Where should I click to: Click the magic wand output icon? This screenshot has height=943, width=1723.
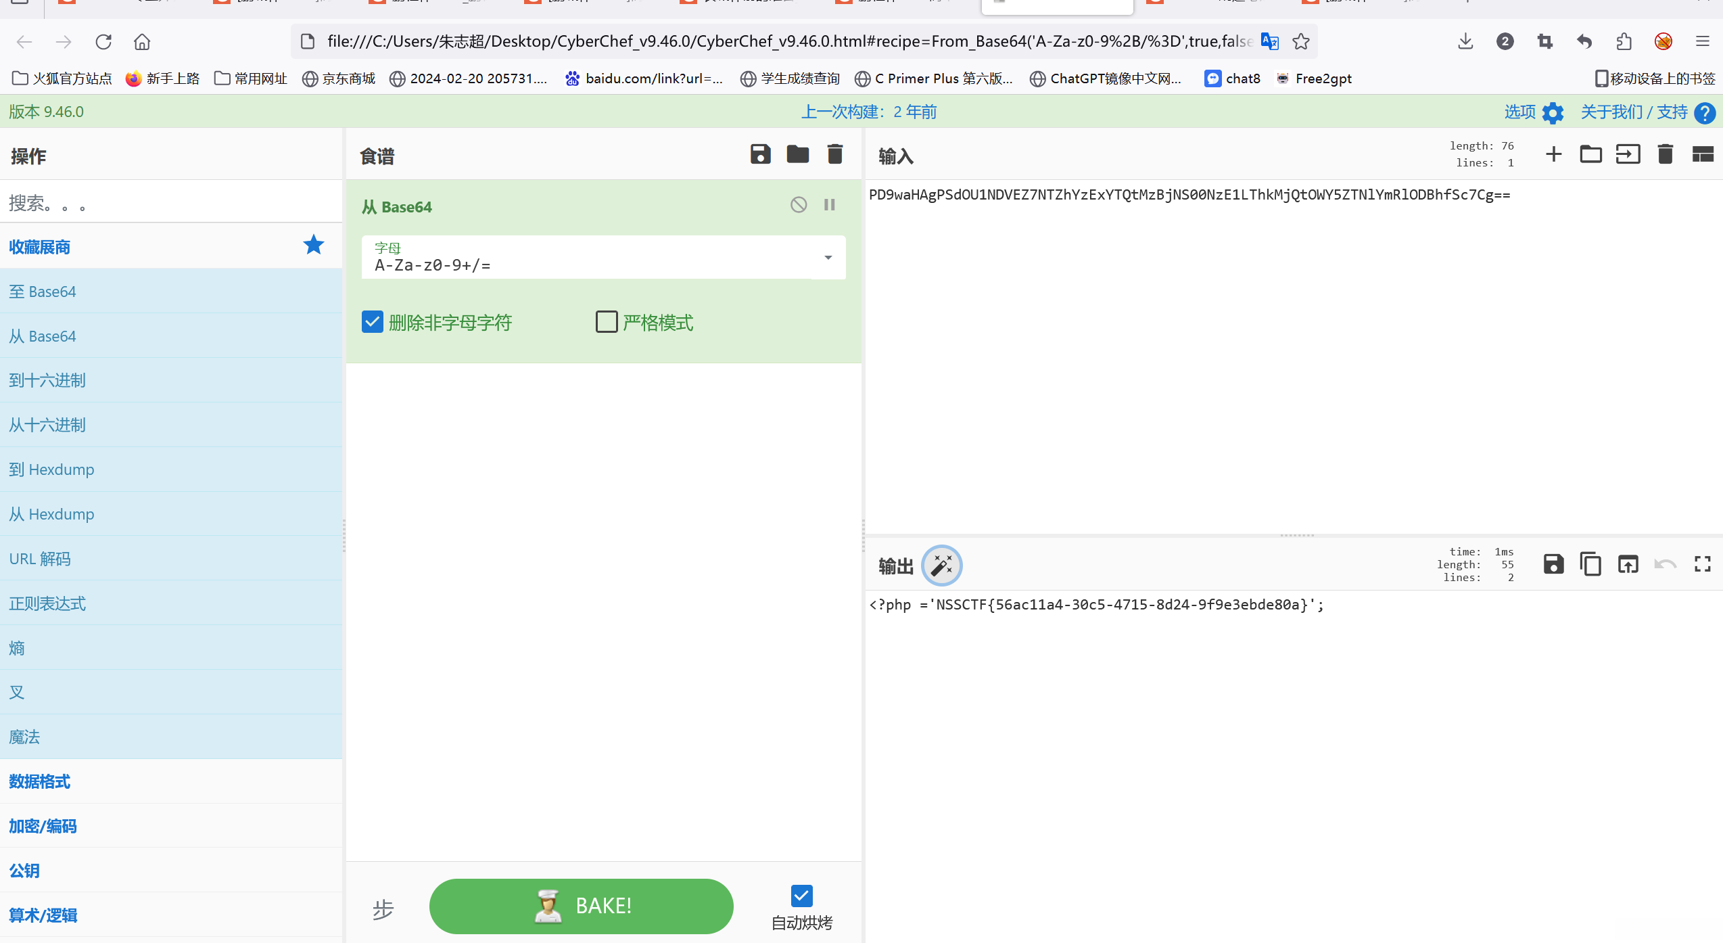coord(941,565)
